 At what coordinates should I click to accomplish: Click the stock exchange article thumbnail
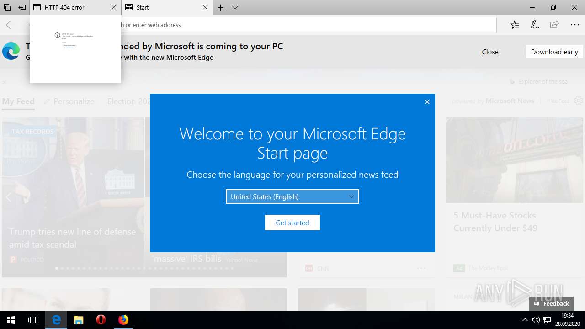coord(515,160)
